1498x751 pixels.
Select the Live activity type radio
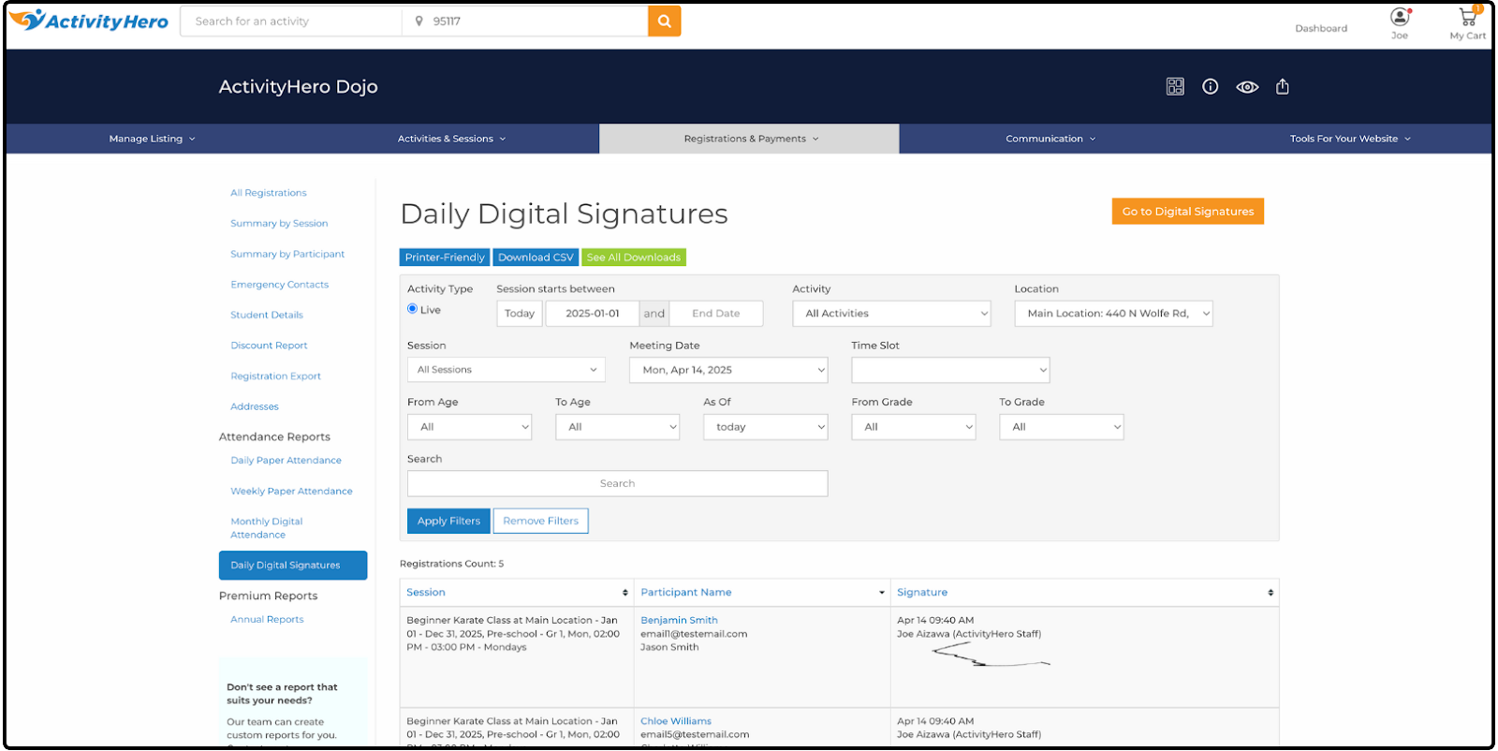coord(412,309)
